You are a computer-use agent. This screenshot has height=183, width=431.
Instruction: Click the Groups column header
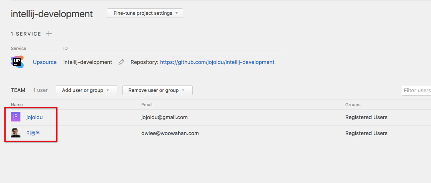coord(352,105)
